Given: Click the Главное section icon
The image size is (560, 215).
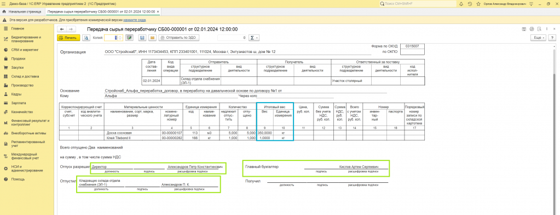Looking at the screenshot, I should point(5,28).
